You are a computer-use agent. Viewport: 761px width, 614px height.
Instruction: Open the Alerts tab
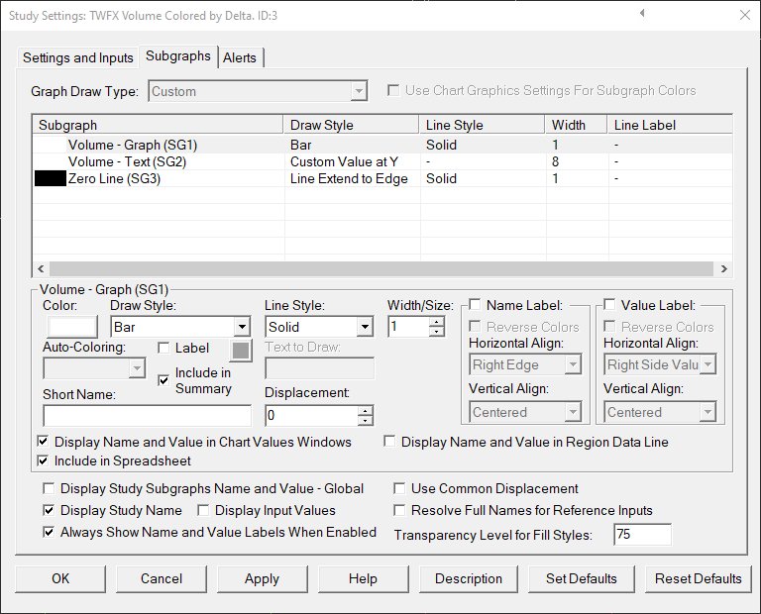click(x=240, y=57)
